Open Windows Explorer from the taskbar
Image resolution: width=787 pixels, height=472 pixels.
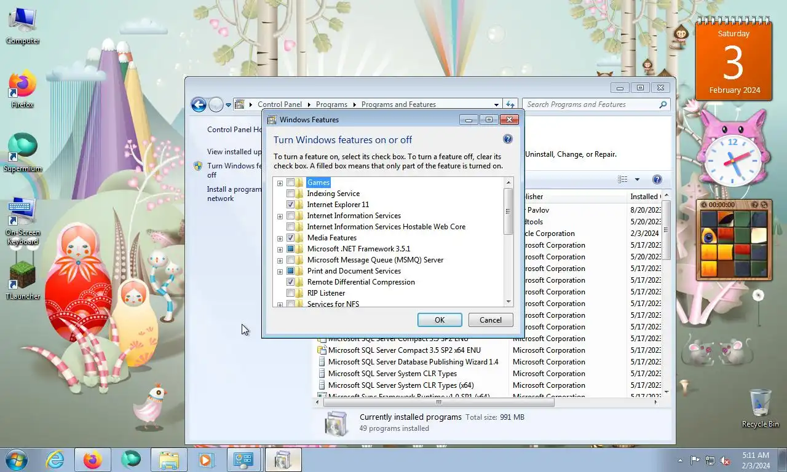click(x=168, y=460)
